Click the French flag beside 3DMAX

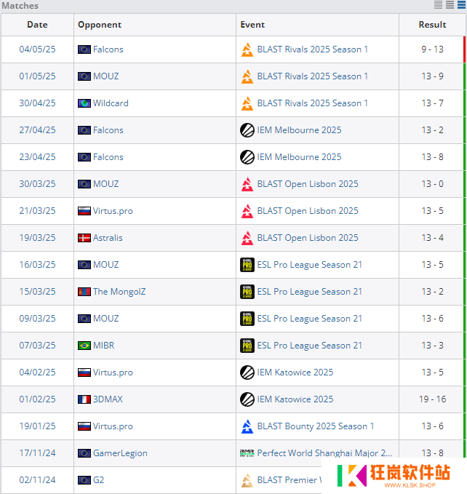pyautogui.click(x=84, y=399)
